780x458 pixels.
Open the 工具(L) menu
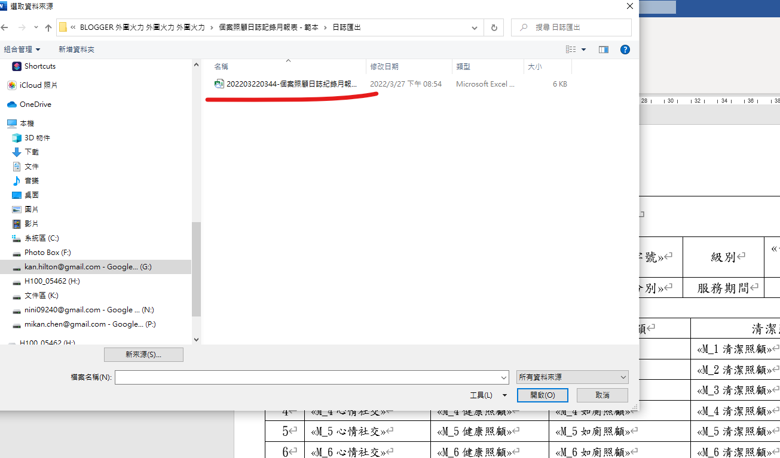pyautogui.click(x=488, y=395)
